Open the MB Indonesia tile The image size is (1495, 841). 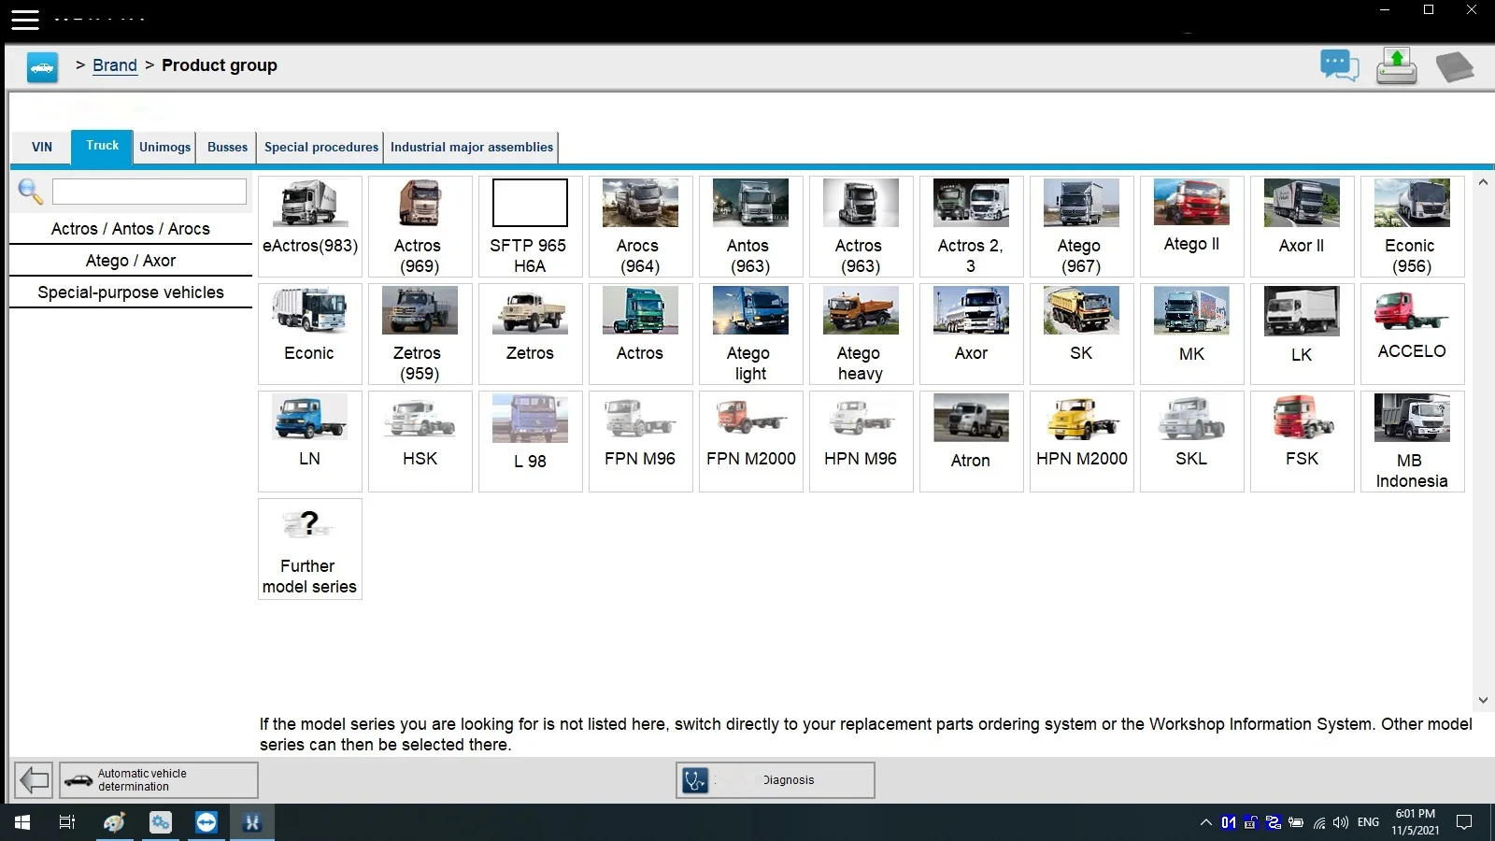pyautogui.click(x=1413, y=441)
